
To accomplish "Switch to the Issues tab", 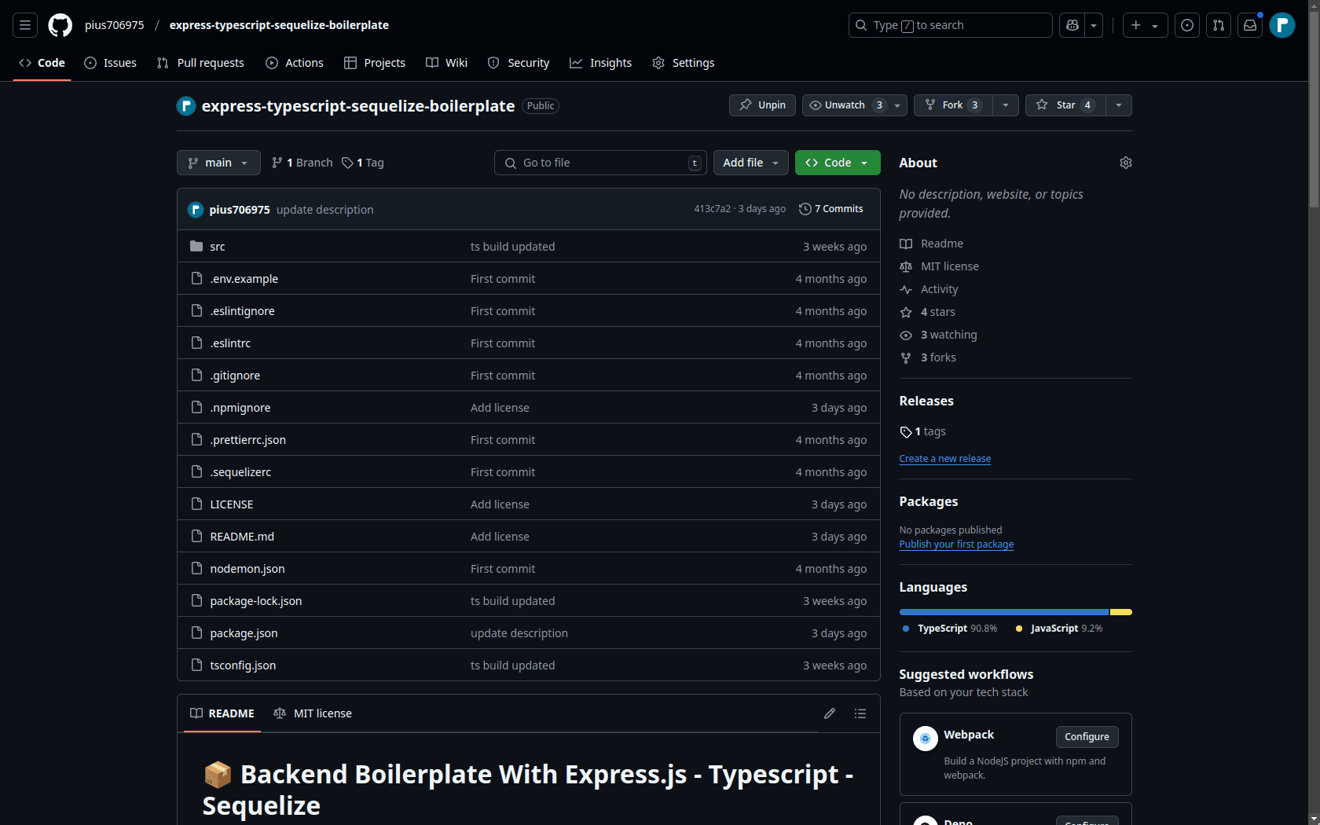I will [x=110, y=63].
